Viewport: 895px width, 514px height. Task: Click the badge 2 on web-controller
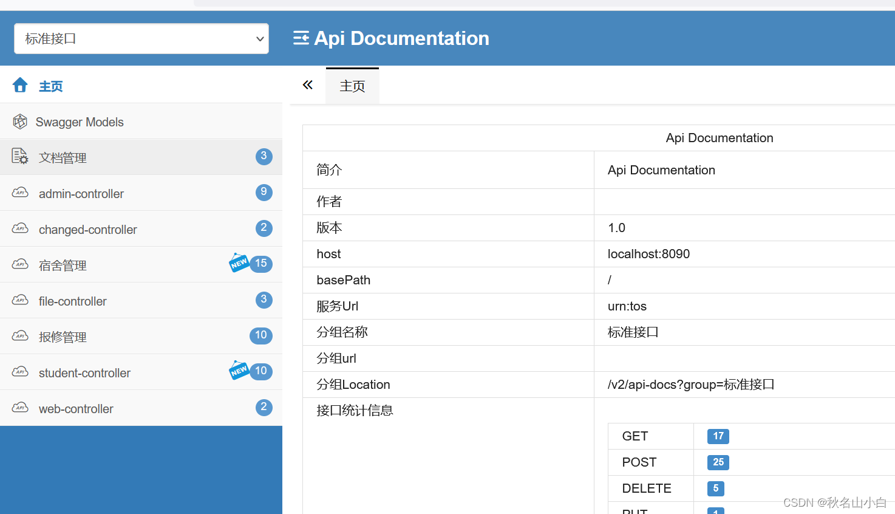264,407
